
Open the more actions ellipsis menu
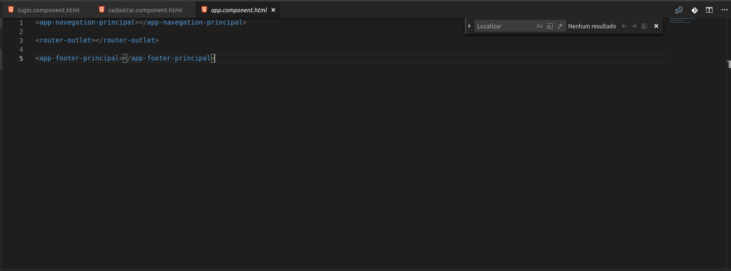[724, 10]
